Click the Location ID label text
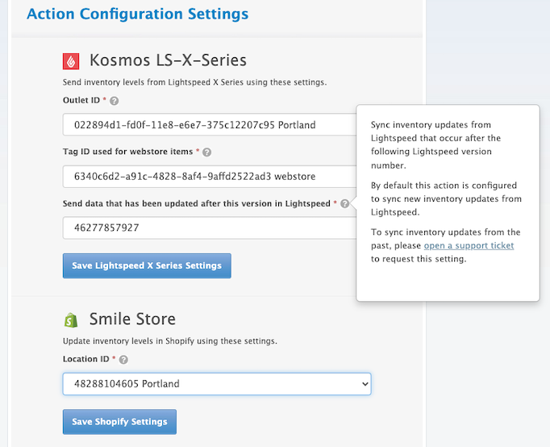Viewport: 550px width, 447px height. 87,359
